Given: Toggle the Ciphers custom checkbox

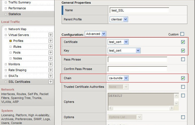Looking at the screenshot, I should (x=183, y=96).
